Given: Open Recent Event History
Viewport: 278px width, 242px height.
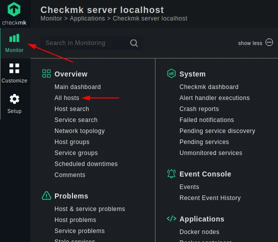Looking at the screenshot, I should point(210,198).
